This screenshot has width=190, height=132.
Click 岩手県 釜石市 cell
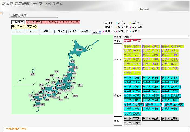pyautogui.click(x=170, y=64)
